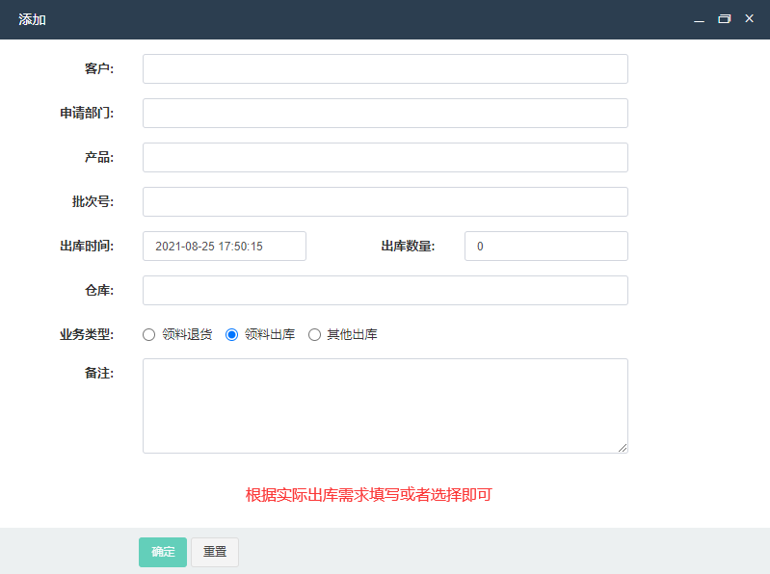Click the 添加 title text

tap(33, 19)
